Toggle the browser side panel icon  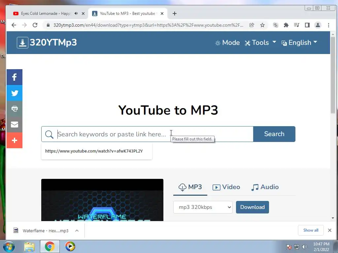[x=307, y=25]
